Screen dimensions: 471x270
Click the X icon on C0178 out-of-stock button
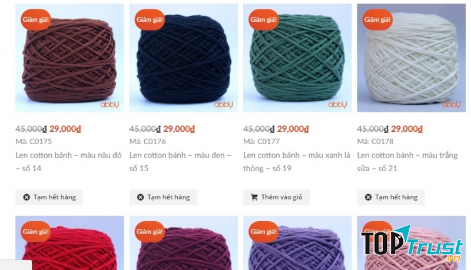[368, 197]
